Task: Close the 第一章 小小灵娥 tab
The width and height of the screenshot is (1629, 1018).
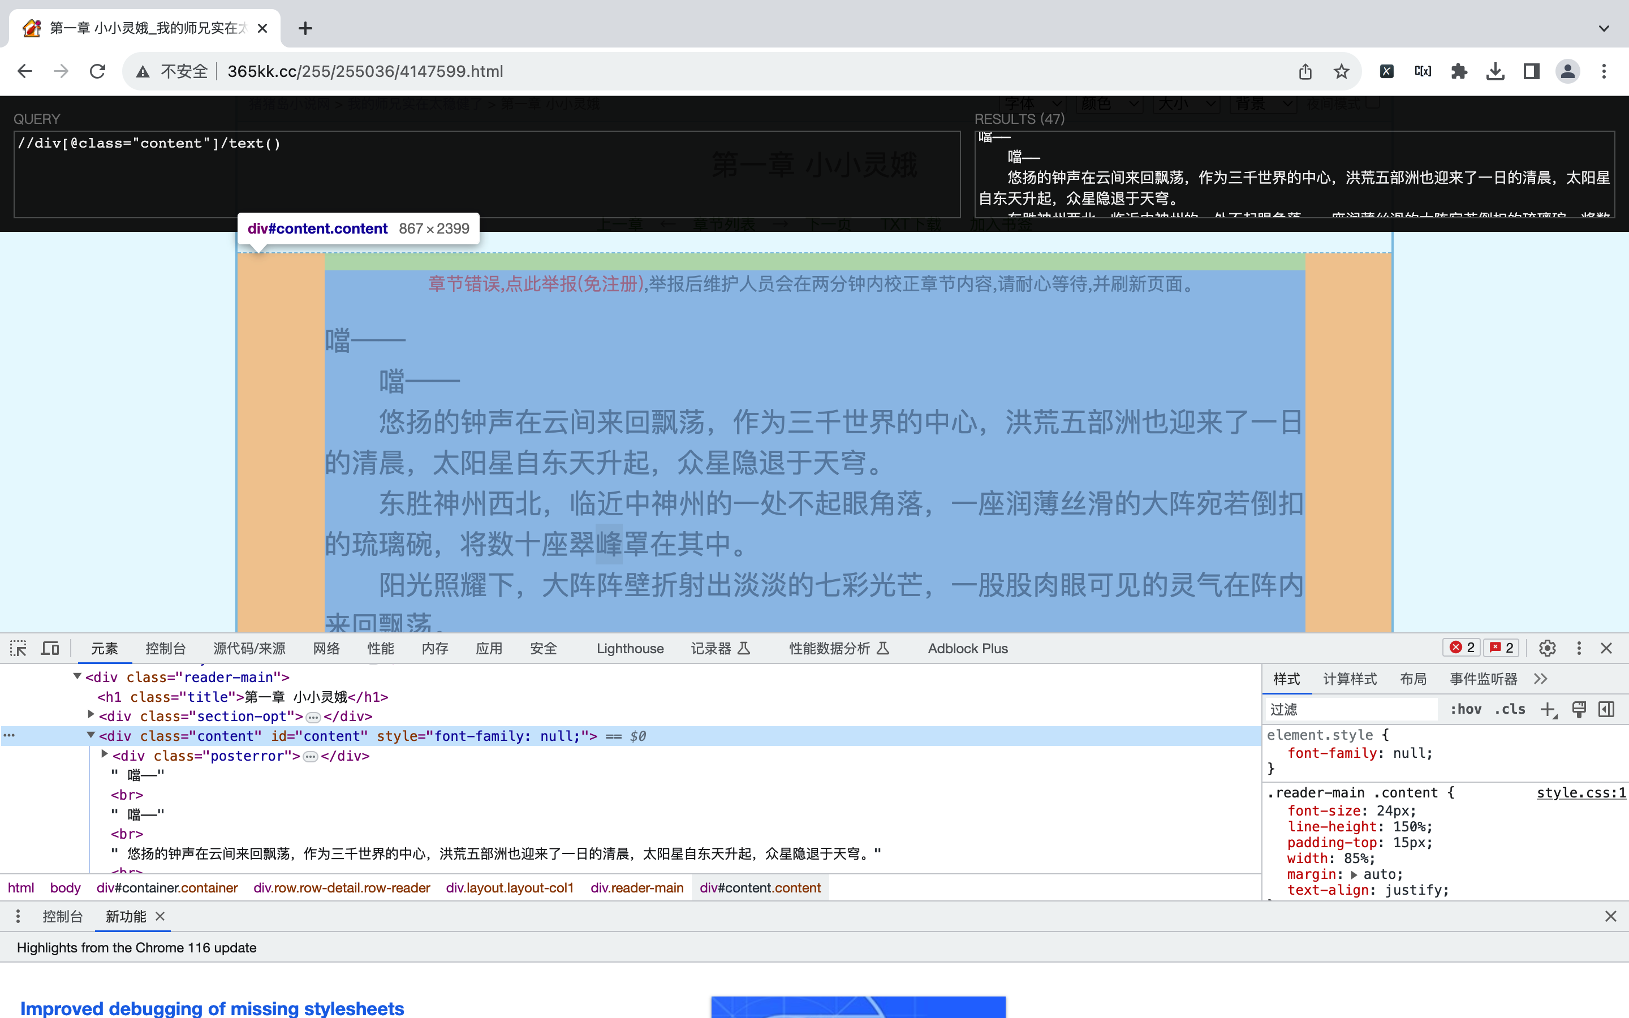Action: 262,28
